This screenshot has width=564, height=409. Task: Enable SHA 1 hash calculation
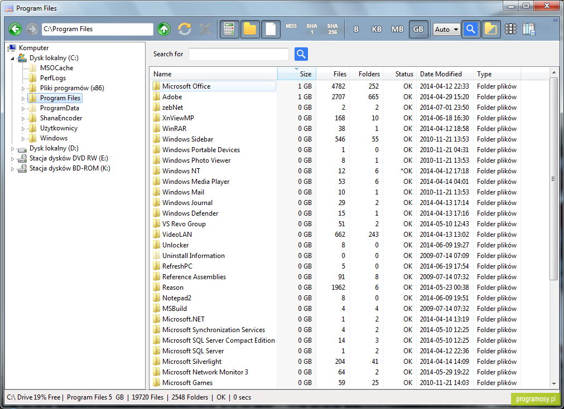(312, 29)
